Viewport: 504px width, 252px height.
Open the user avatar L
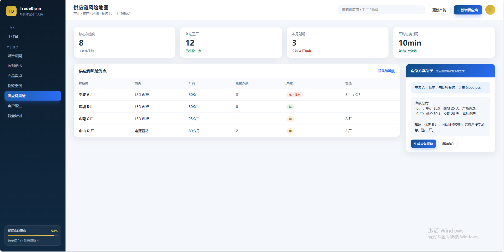(490, 10)
